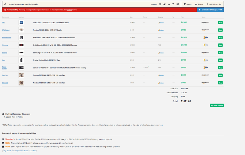The width and height of the screenshot is (245, 155).
Task: Click the Amazon logo in Storage row
Action: [x=205, y=52]
